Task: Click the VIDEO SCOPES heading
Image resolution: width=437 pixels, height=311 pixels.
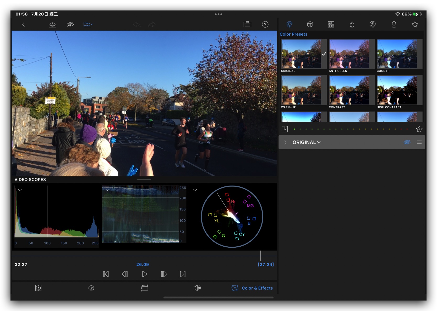Action: point(30,180)
